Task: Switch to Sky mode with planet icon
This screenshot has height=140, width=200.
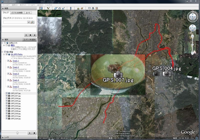Action: pyautogui.click(x=82, y=8)
